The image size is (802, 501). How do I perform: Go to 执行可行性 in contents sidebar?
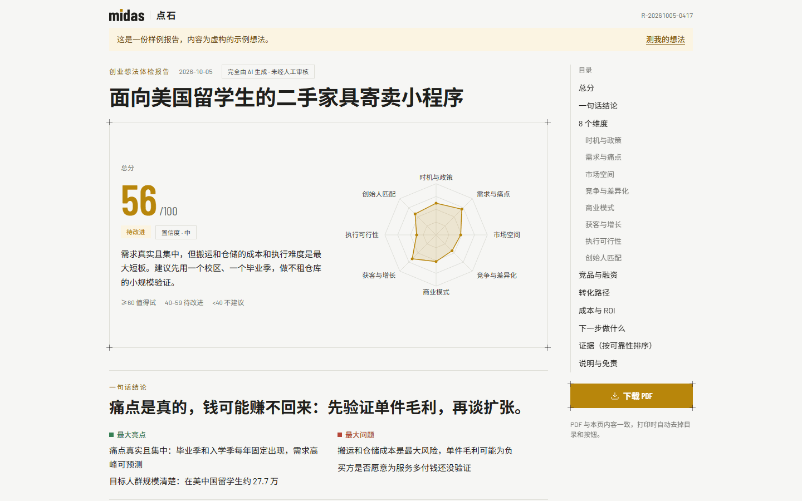(603, 241)
